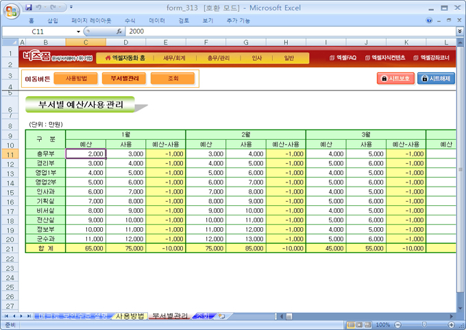Click the insert new worksheet tab icon
The height and width of the screenshot is (330, 466).
pos(221,316)
